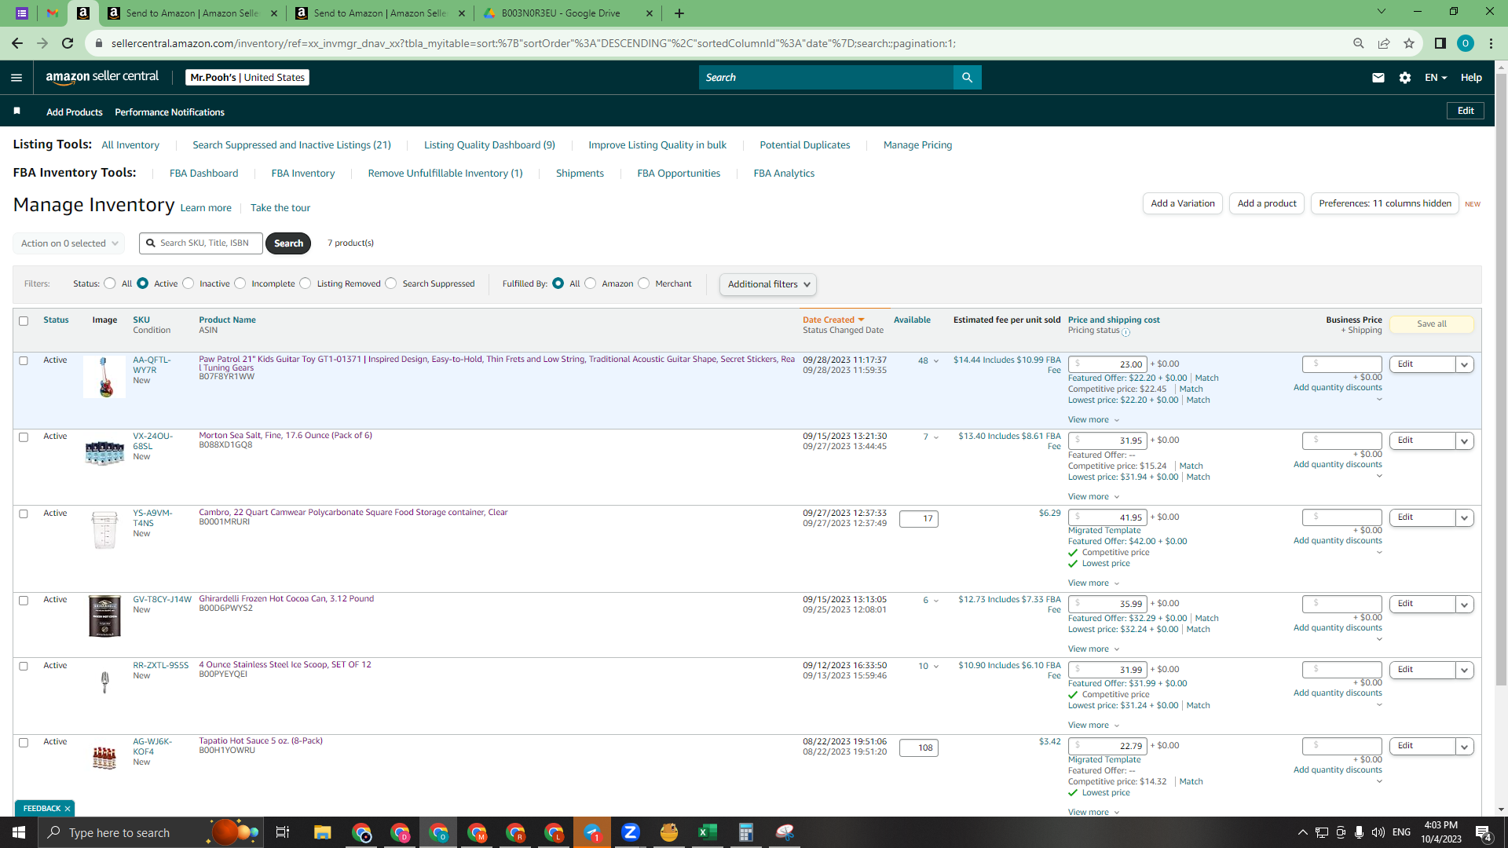Viewport: 1508px width, 848px height.
Task: Bookmark this page with the star icon
Action: coord(1409,43)
